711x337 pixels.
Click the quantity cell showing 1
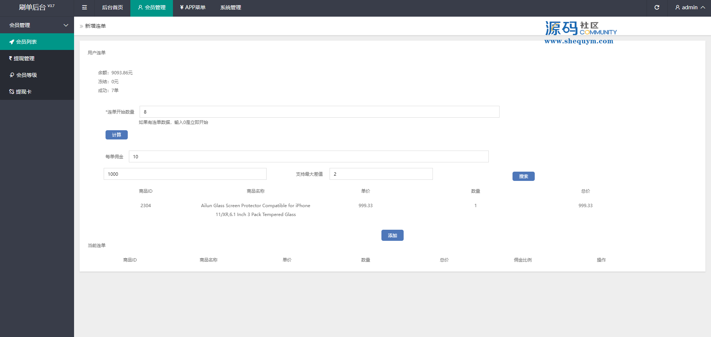click(x=475, y=206)
